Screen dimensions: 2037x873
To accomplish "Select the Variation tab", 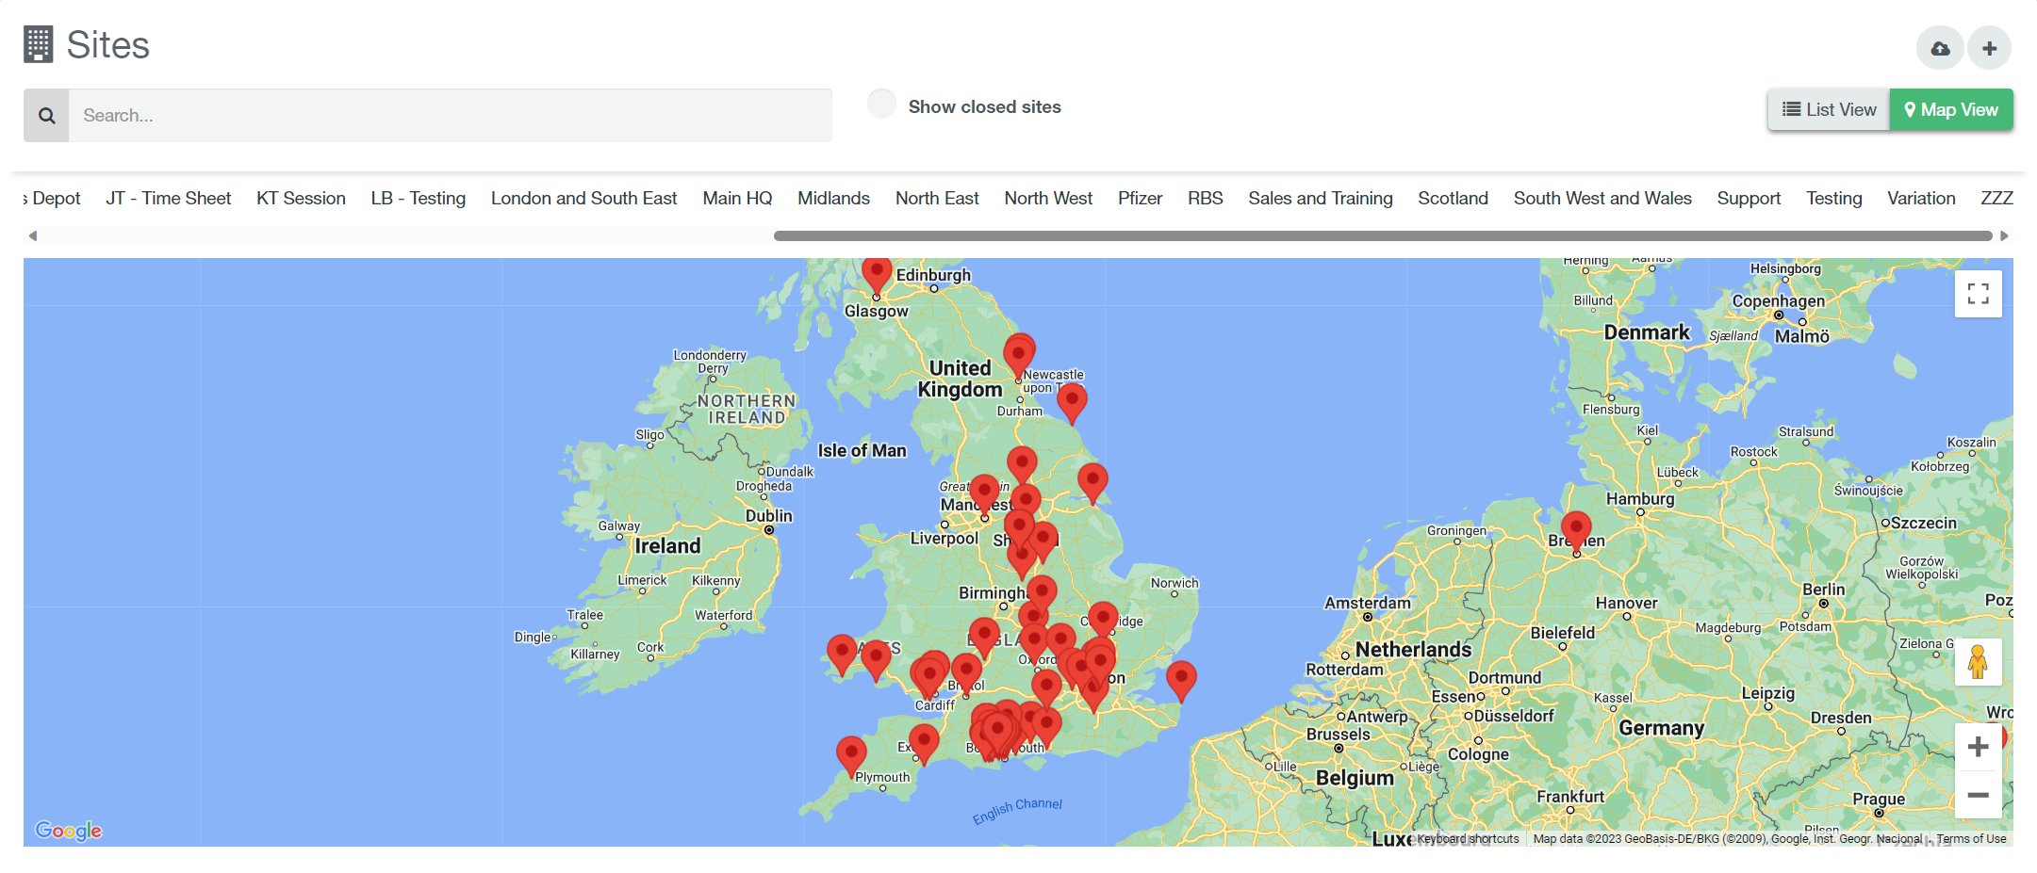I will (1921, 199).
